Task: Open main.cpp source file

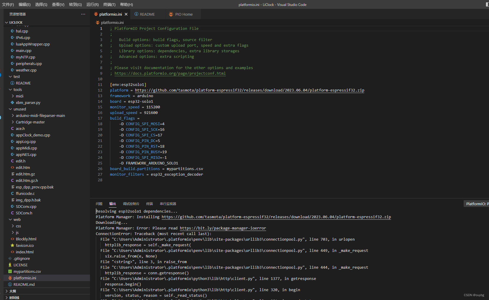Action: (24, 50)
